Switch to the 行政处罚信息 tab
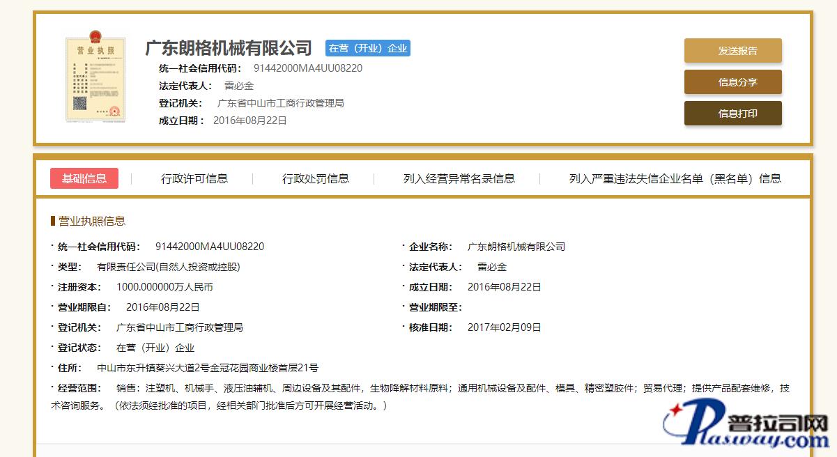Screen dimensions: 837x457 pos(315,178)
